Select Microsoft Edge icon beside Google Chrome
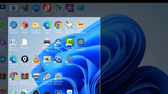The height and width of the screenshot is (94, 168). [47, 25]
